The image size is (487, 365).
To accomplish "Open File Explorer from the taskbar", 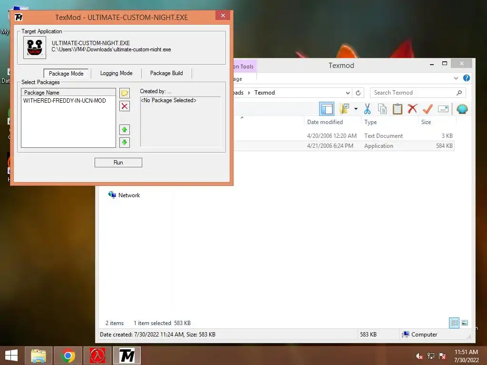I will pyautogui.click(x=38, y=355).
